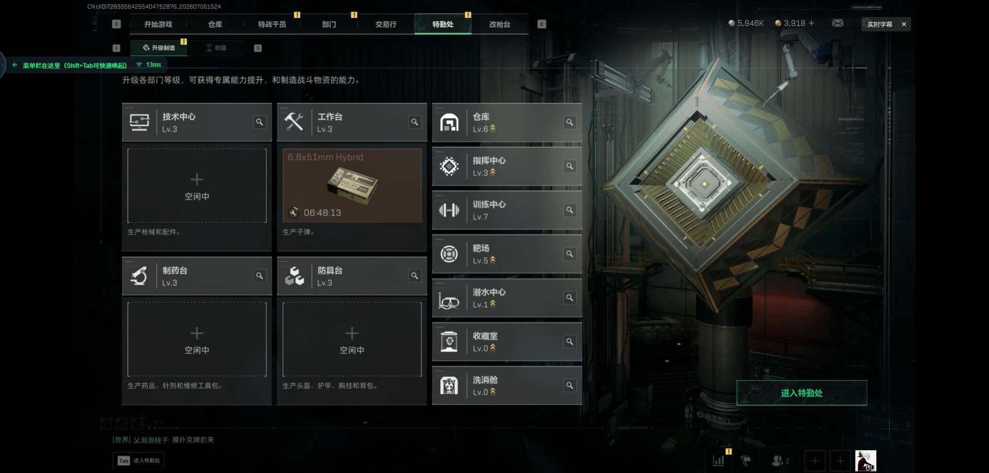The image size is (989, 473).
Task: Click the 潜水中心 diving mask icon
Action: (449, 300)
